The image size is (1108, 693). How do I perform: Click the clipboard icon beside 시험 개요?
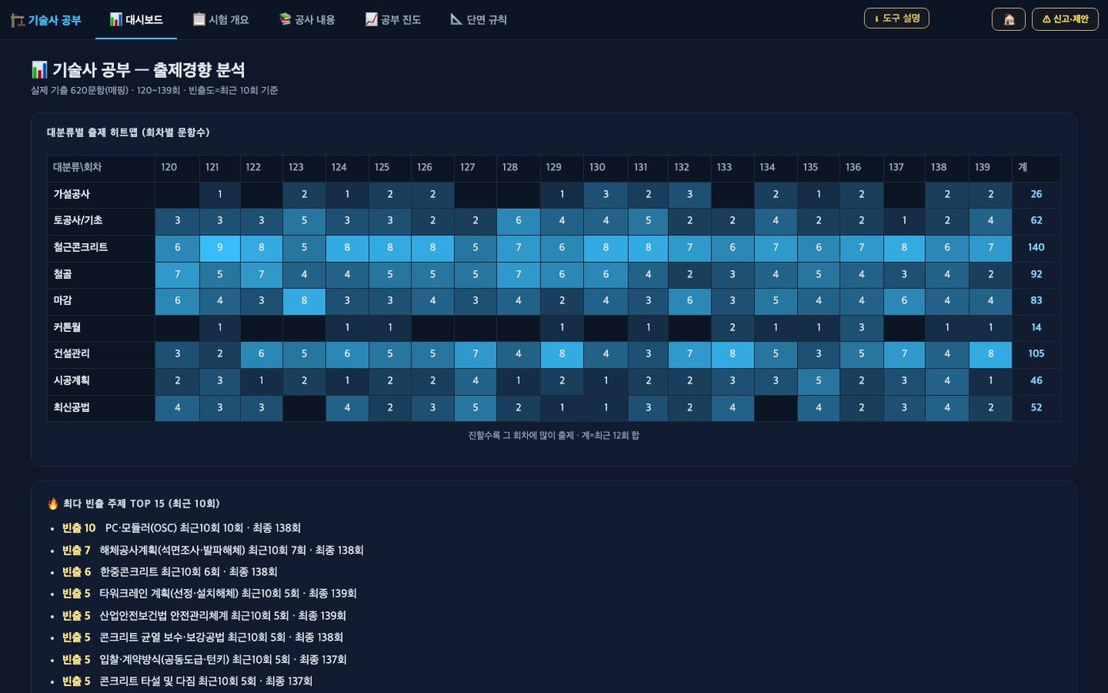coord(199,19)
